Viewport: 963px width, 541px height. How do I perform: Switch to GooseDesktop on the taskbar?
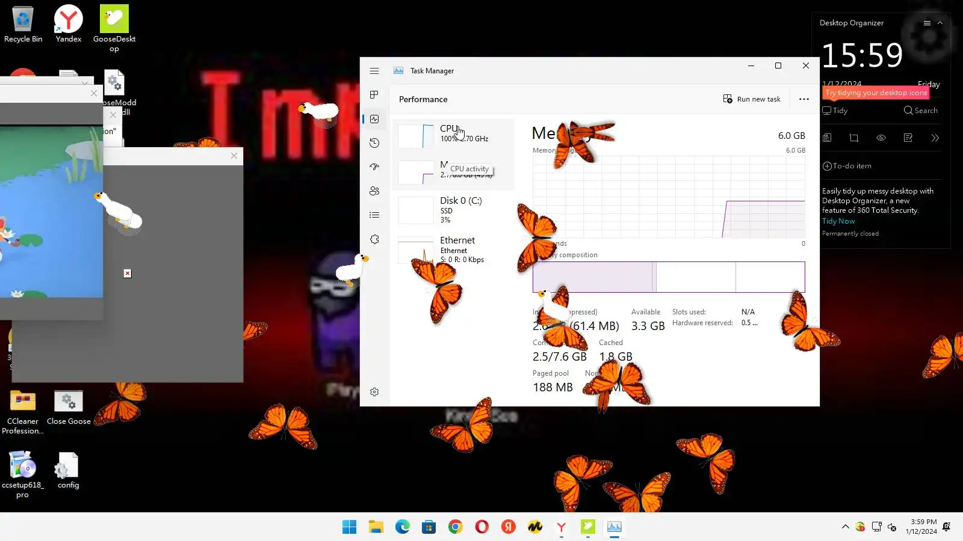click(x=587, y=527)
